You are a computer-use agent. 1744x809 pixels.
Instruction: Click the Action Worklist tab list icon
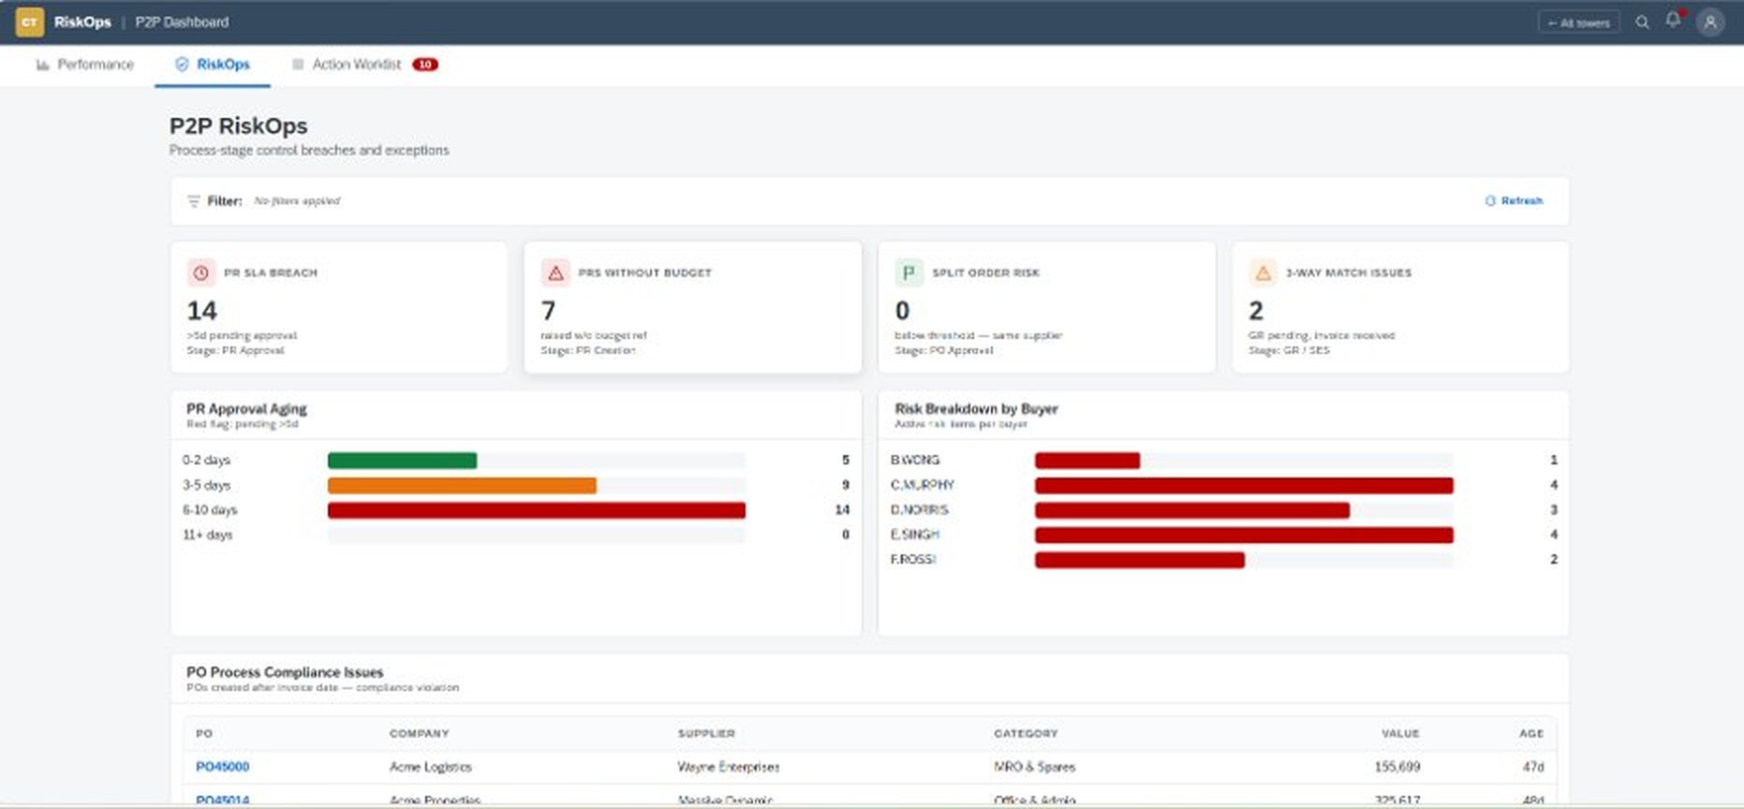298,65
